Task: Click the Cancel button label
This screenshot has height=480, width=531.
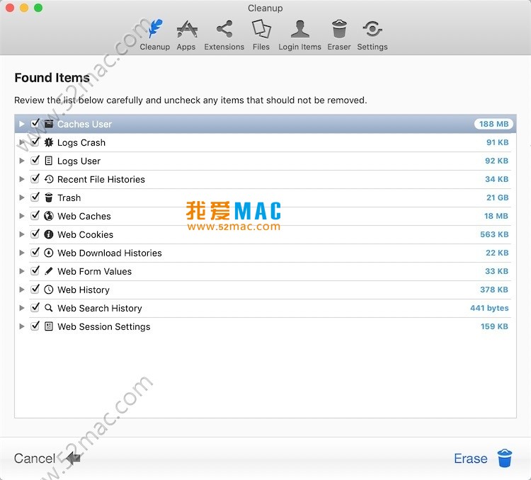Action: pyautogui.click(x=35, y=458)
